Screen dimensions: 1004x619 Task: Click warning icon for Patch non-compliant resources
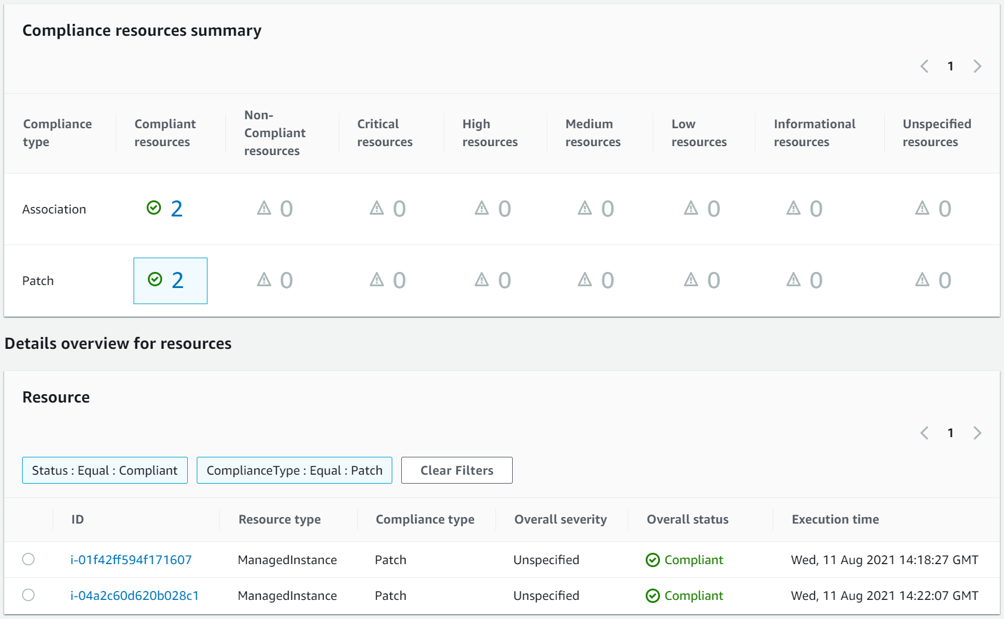click(x=264, y=279)
